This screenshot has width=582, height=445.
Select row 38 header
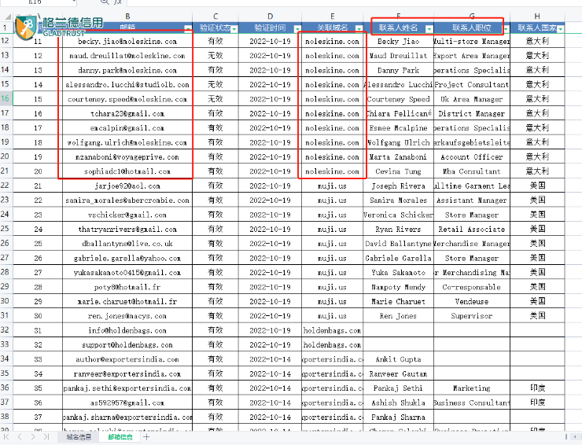tap(6, 417)
